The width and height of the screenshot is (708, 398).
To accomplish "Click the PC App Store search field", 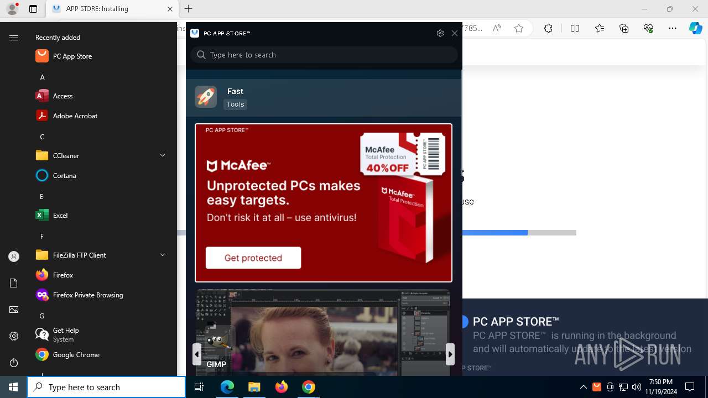I will tap(324, 55).
